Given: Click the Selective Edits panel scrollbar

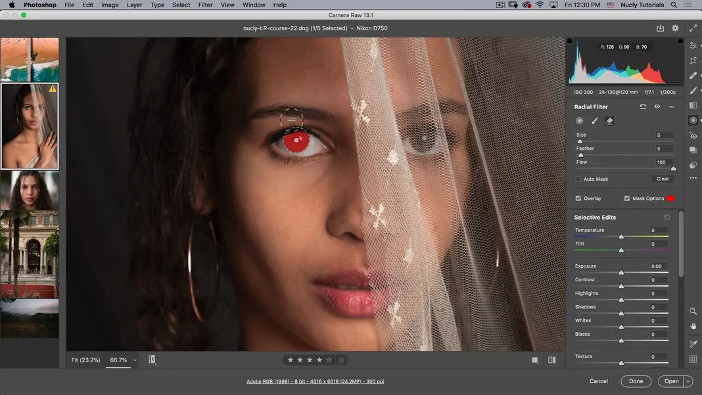Looking at the screenshot, I should (681, 244).
